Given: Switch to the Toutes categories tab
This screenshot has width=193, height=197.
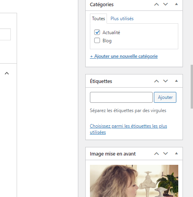Looking at the screenshot, I should coord(98,19).
